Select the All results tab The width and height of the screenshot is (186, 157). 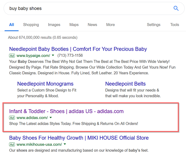click(11, 25)
